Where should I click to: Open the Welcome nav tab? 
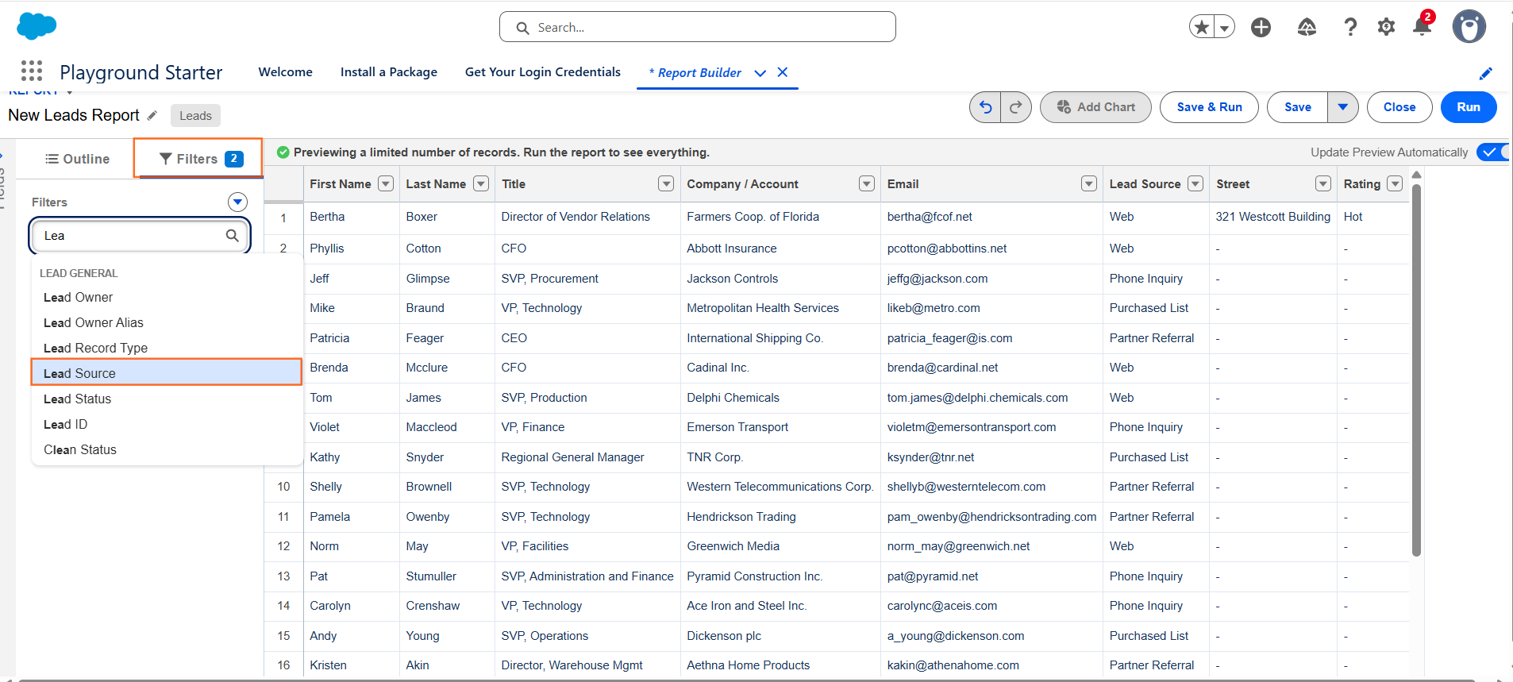[x=286, y=72]
